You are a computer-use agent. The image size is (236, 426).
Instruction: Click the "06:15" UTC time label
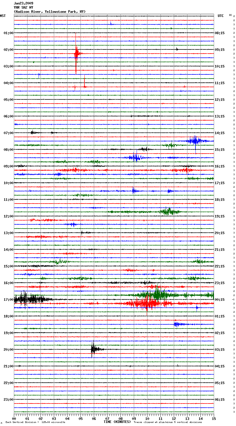point(220,400)
